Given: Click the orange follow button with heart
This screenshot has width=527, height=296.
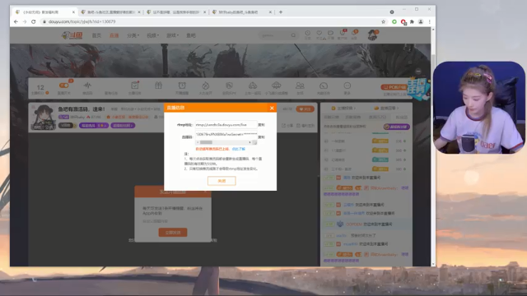Looking at the screenshot, I should (305, 109).
